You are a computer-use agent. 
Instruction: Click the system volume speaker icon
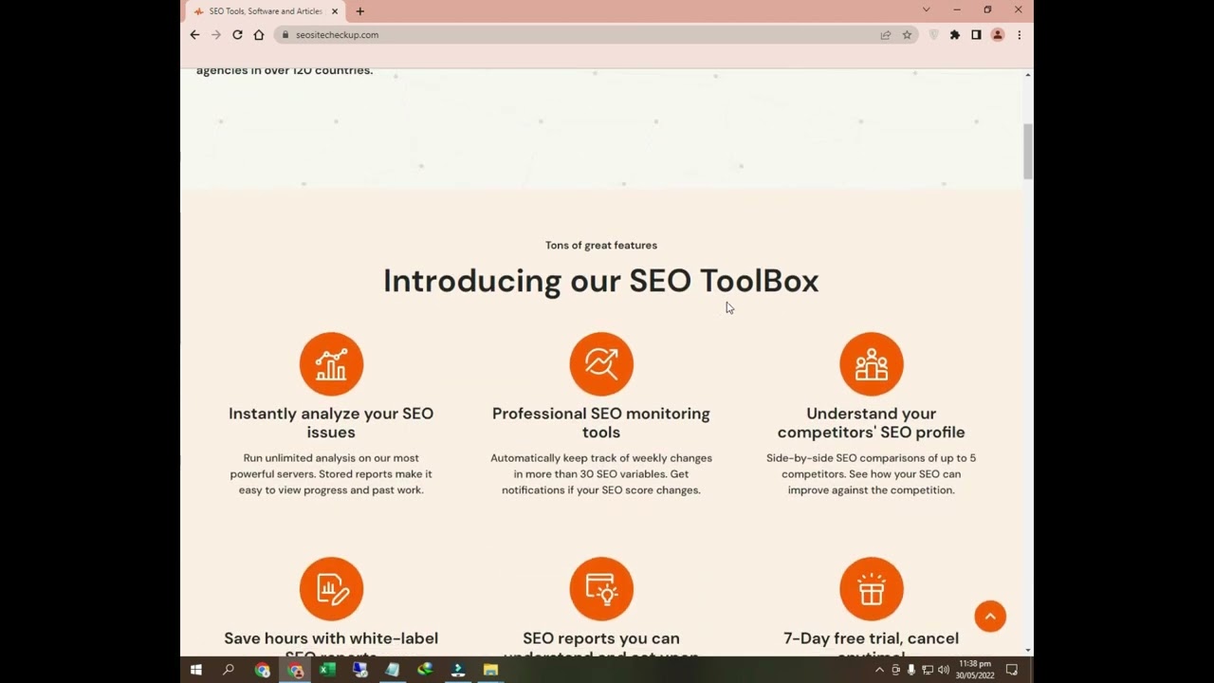[944, 670]
